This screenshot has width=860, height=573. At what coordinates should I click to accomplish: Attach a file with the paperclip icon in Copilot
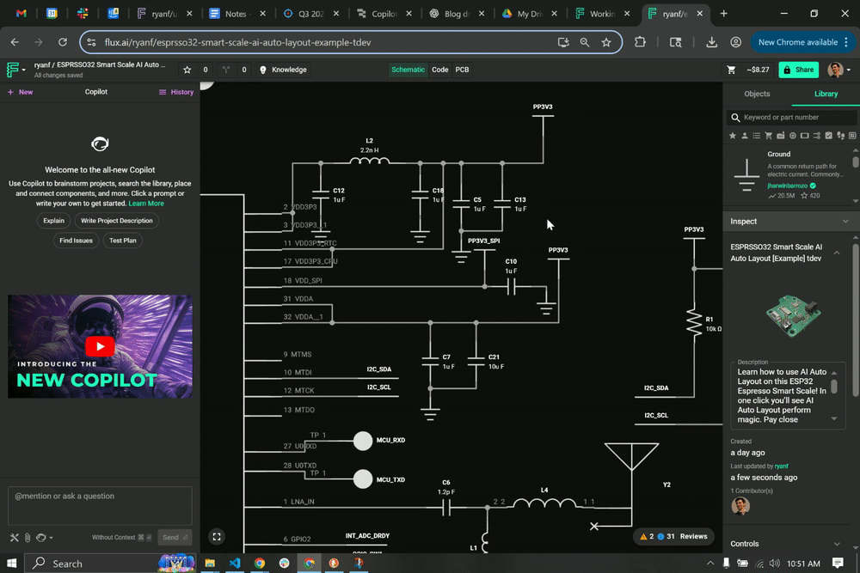(x=28, y=537)
